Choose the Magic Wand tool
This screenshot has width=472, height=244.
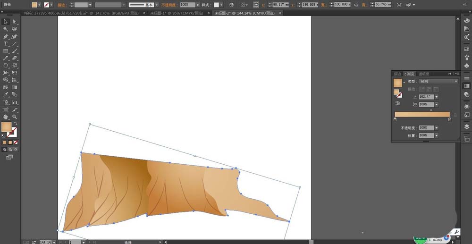point(5,29)
